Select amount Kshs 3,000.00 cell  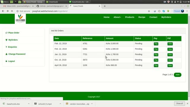pos(119,44)
